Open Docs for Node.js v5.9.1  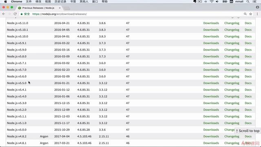[248, 43]
